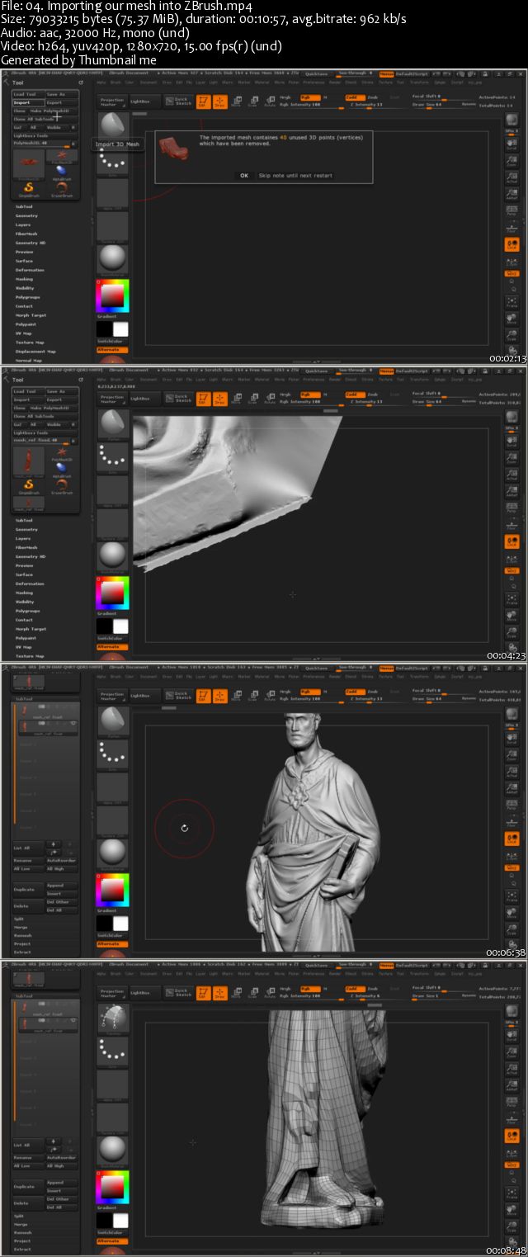Expand the Morph Target section in 00:02:13 frame
This screenshot has width=528, height=1257.
(x=31, y=315)
